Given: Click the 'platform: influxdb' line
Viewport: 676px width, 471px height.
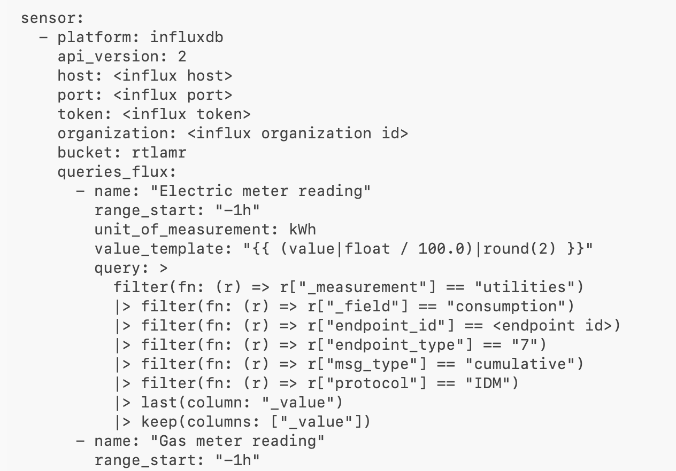Looking at the screenshot, I should [x=141, y=37].
